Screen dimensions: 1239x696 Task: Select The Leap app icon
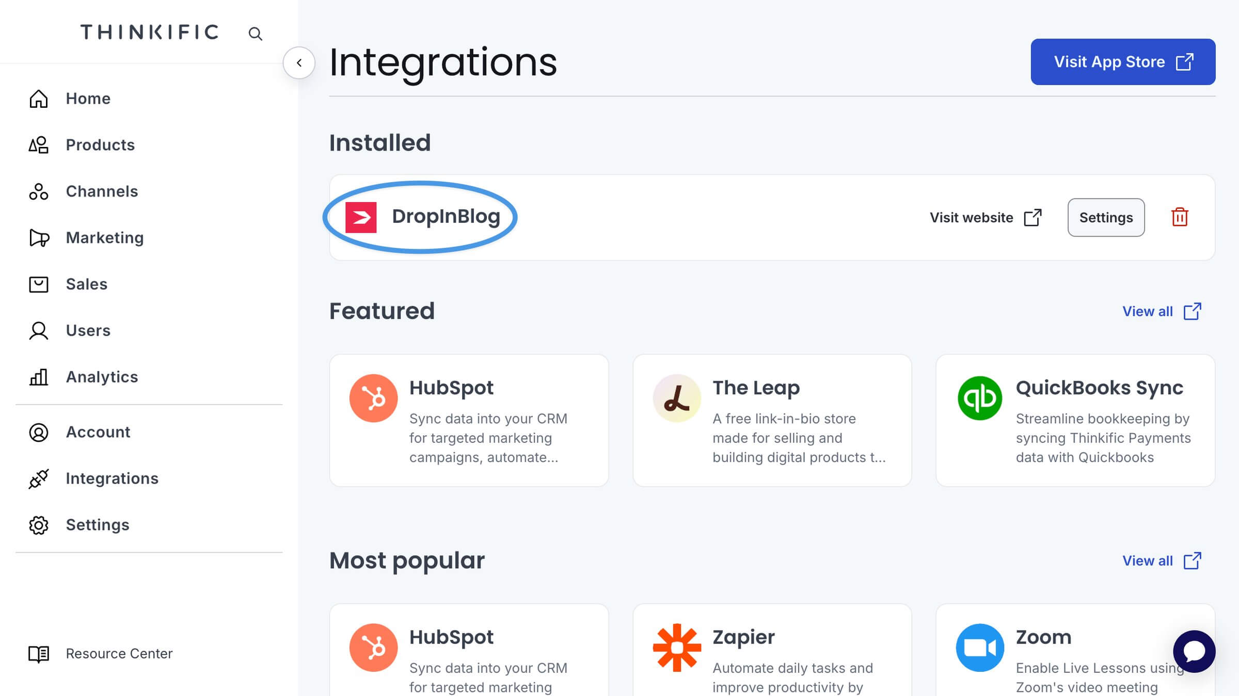pos(677,398)
